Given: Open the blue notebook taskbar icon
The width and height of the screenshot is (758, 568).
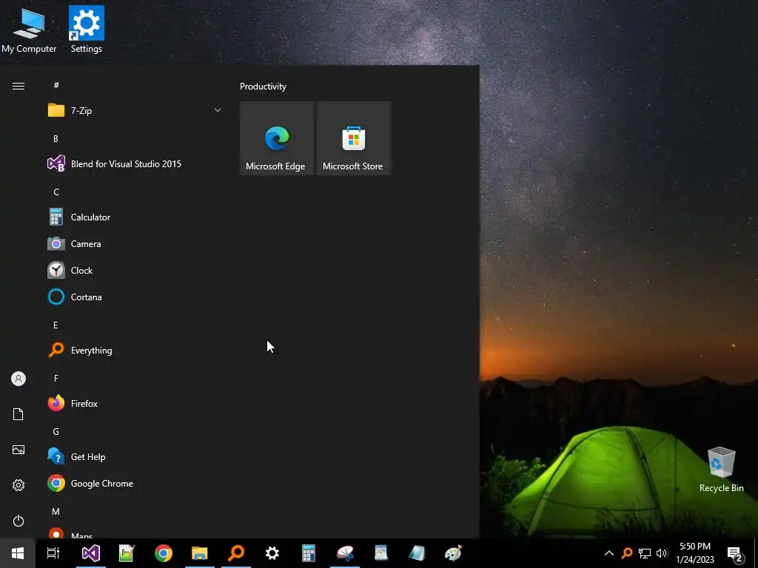Looking at the screenshot, I should (417, 553).
